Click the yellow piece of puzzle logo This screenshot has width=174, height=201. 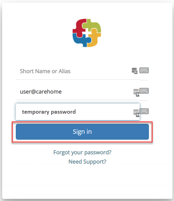click(x=94, y=38)
